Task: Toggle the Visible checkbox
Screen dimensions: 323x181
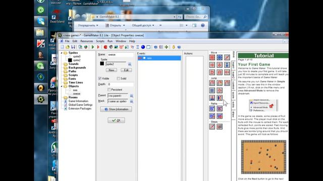Action: coord(100,78)
